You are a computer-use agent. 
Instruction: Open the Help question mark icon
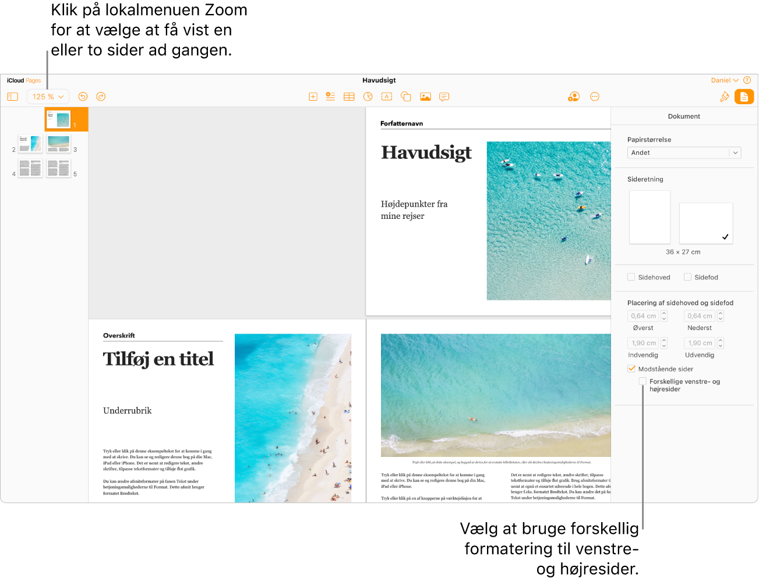click(x=747, y=80)
